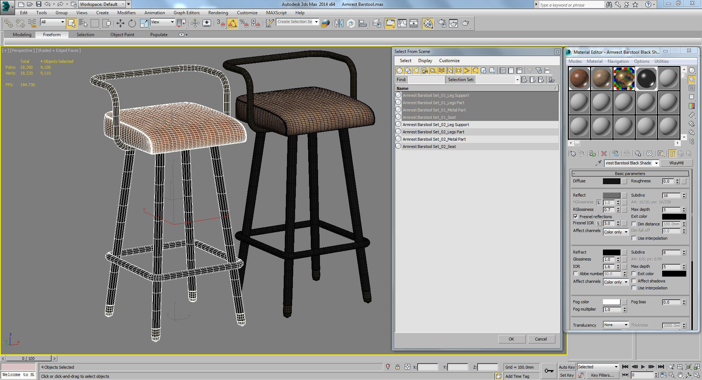
Task: Click Display Cameras filter in Select From Scene
Action: point(424,71)
